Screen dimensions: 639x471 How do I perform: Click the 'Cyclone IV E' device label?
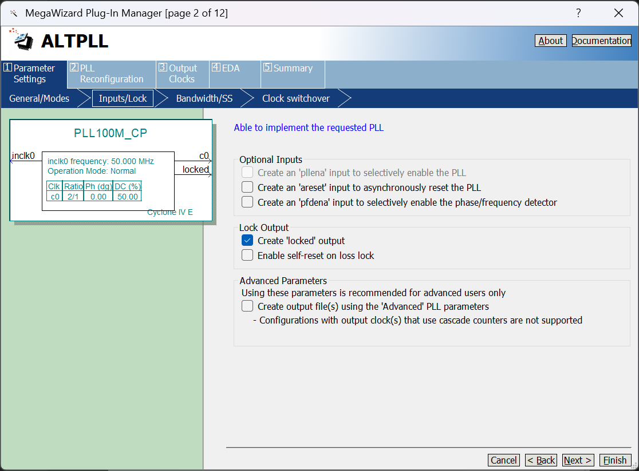click(x=170, y=212)
